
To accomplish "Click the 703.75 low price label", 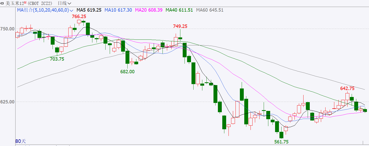I will click(57, 59).
